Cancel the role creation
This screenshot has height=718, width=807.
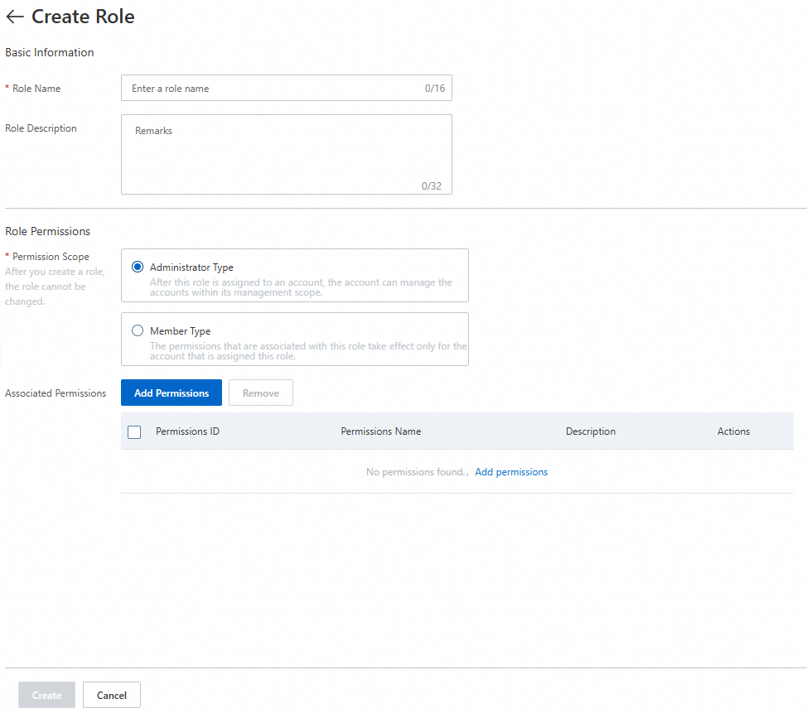(x=112, y=696)
